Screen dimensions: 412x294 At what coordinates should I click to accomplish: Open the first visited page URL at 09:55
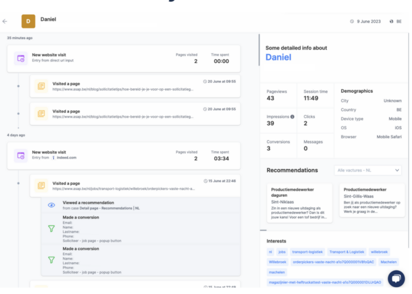(x=123, y=89)
